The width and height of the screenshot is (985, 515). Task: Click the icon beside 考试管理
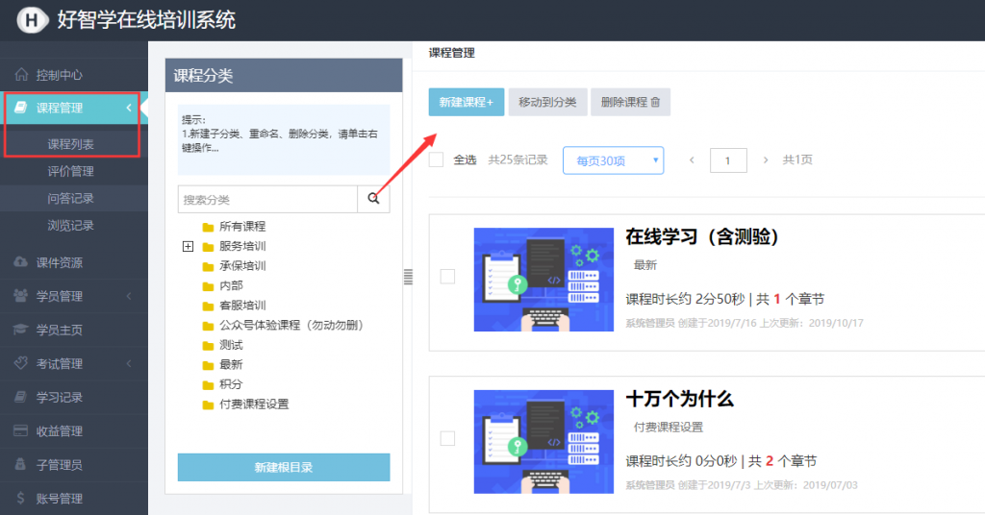click(x=21, y=363)
